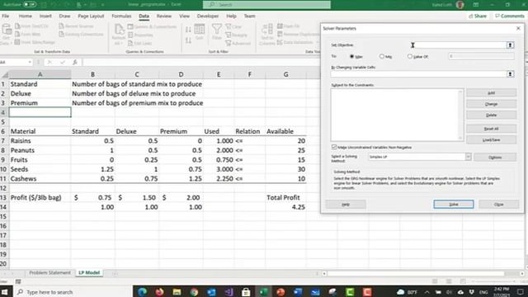Select the Value Of radio button
Screen dimensions: 528x297
(410, 57)
